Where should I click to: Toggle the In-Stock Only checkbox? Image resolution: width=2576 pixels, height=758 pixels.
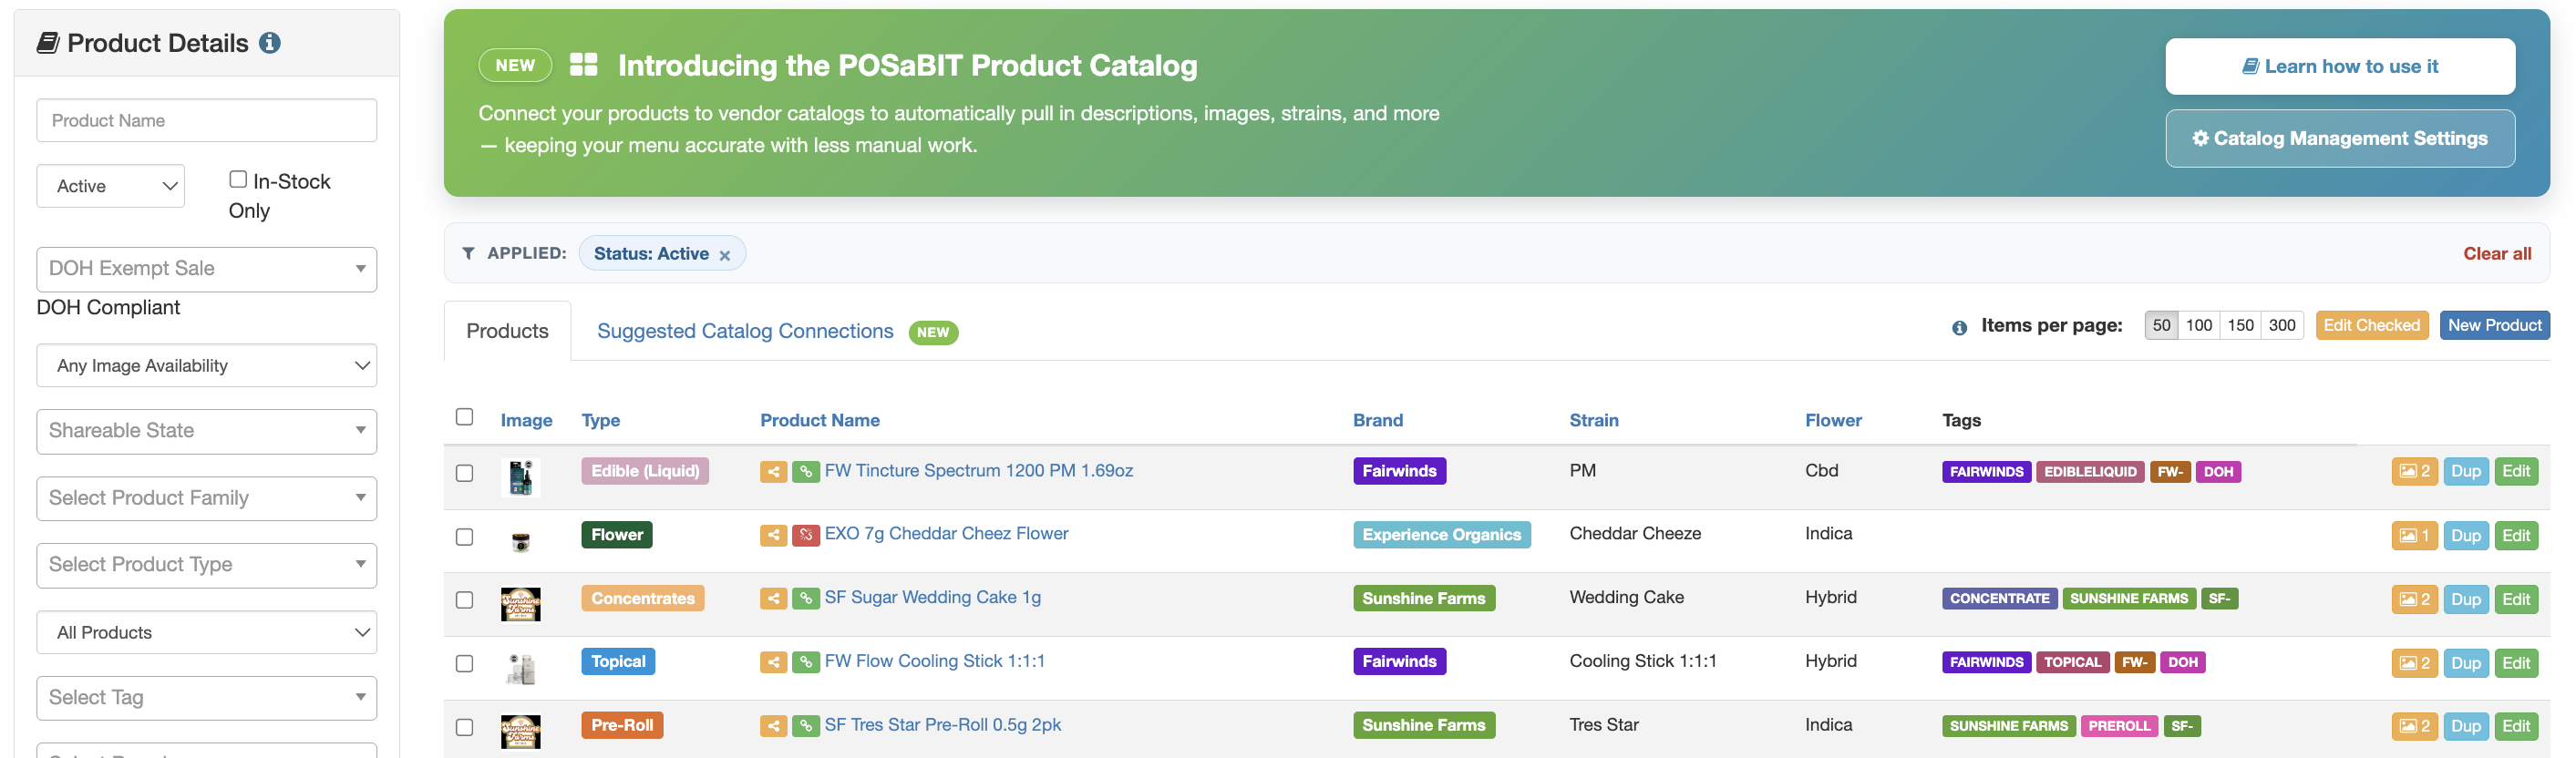coord(238,179)
